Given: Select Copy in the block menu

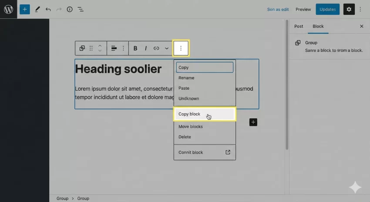Looking at the screenshot, I should coord(205,67).
